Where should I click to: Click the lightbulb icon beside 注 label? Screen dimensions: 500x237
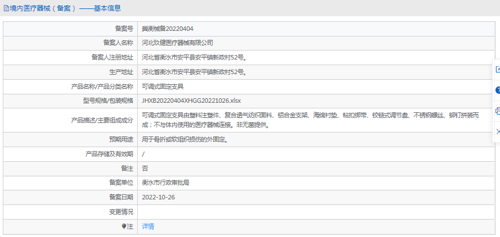click(x=124, y=226)
